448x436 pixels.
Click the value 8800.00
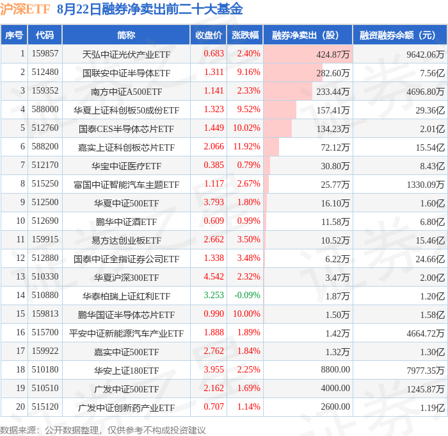[335, 370]
